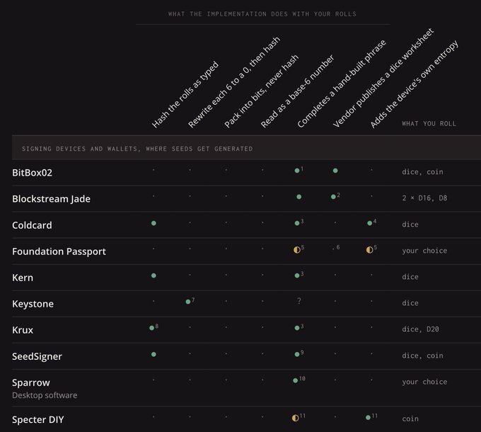Select the Foundation Passport row name
Screen dimensions: 481x432
coord(59,251)
